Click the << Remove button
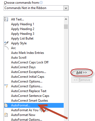Image resolution: width=95 pixels, height=121 pixels. pos(82,80)
